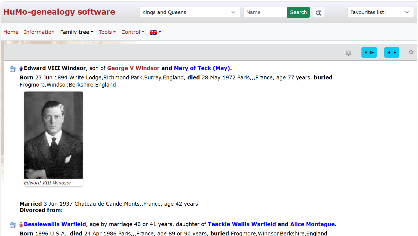Viewport: 418px width, 236px height.
Task: Expand the Favourites list dropdown
Action: tap(380, 12)
